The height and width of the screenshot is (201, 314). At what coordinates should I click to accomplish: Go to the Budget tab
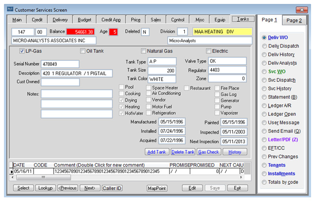[x=84, y=20]
